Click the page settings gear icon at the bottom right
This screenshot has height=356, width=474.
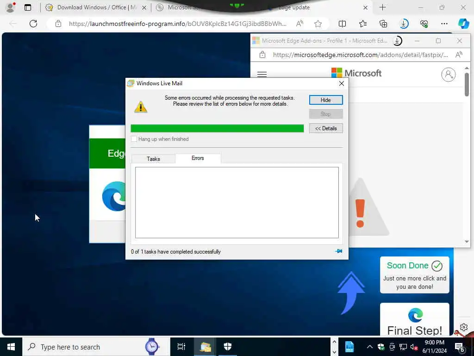click(x=463, y=327)
